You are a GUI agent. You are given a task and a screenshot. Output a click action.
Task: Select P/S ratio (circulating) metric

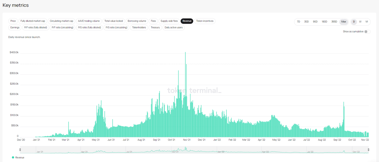(x=116, y=27)
